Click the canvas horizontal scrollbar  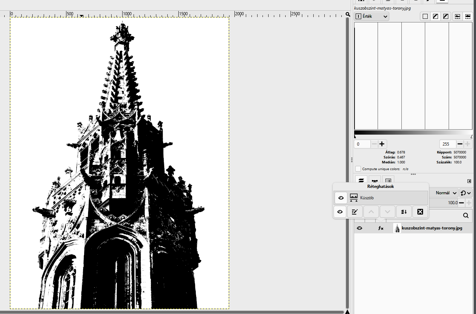[172, 312]
